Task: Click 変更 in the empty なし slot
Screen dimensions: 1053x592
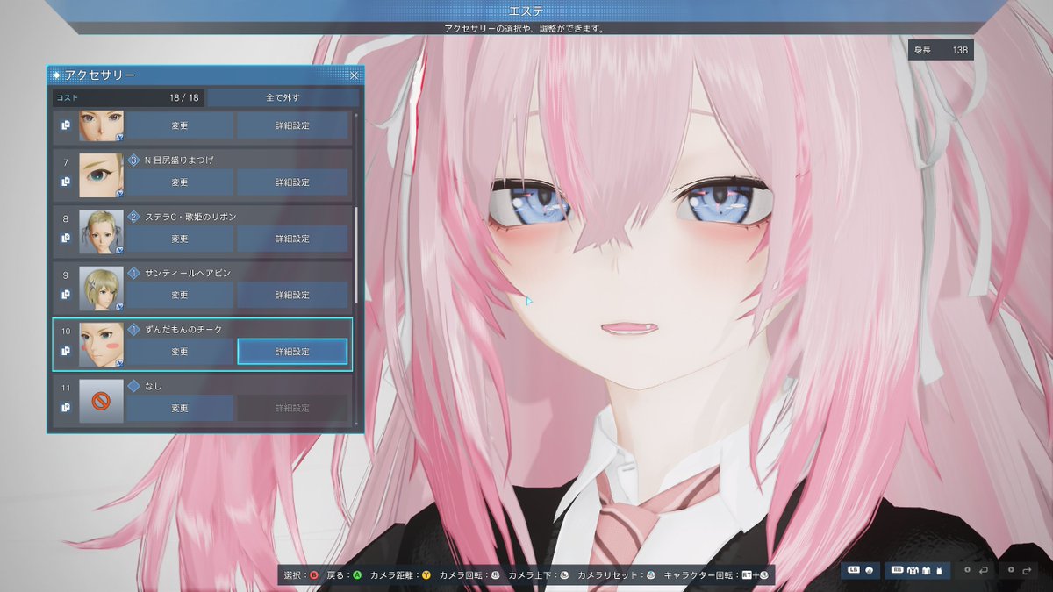Action: [x=180, y=409]
